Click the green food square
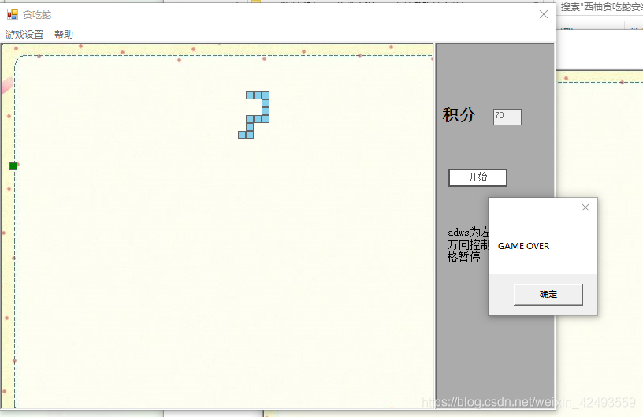The height and width of the screenshot is (417, 643). coord(13,166)
